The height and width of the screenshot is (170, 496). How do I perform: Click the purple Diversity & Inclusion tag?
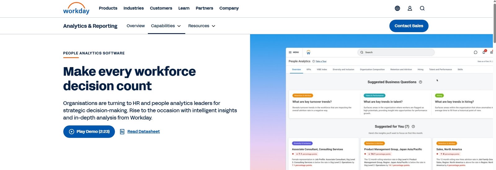[x=302, y=143]
